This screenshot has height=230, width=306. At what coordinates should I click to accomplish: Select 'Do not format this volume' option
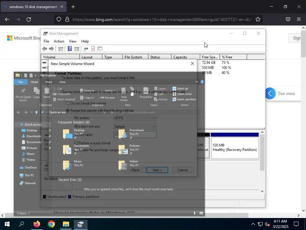pos(86,103)
